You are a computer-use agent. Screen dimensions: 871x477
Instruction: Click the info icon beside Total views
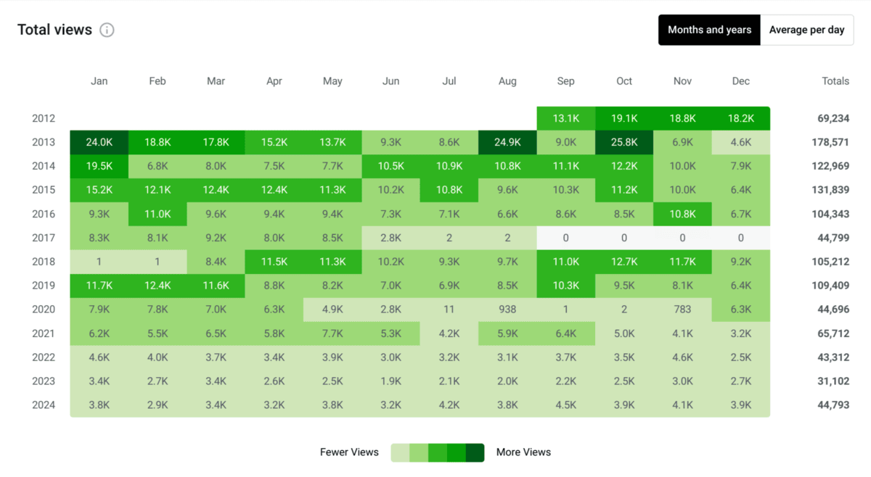(106, 30)
